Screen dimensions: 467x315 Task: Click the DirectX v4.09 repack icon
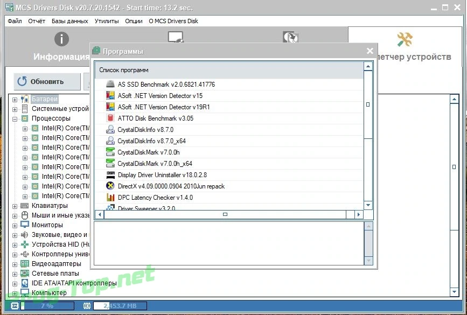click(110, 186)
